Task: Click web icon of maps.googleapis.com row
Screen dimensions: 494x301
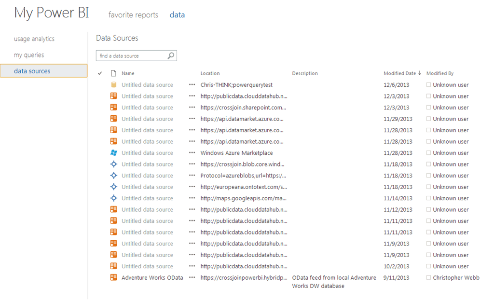Action: pyautogui.click(x=114, y=198)
